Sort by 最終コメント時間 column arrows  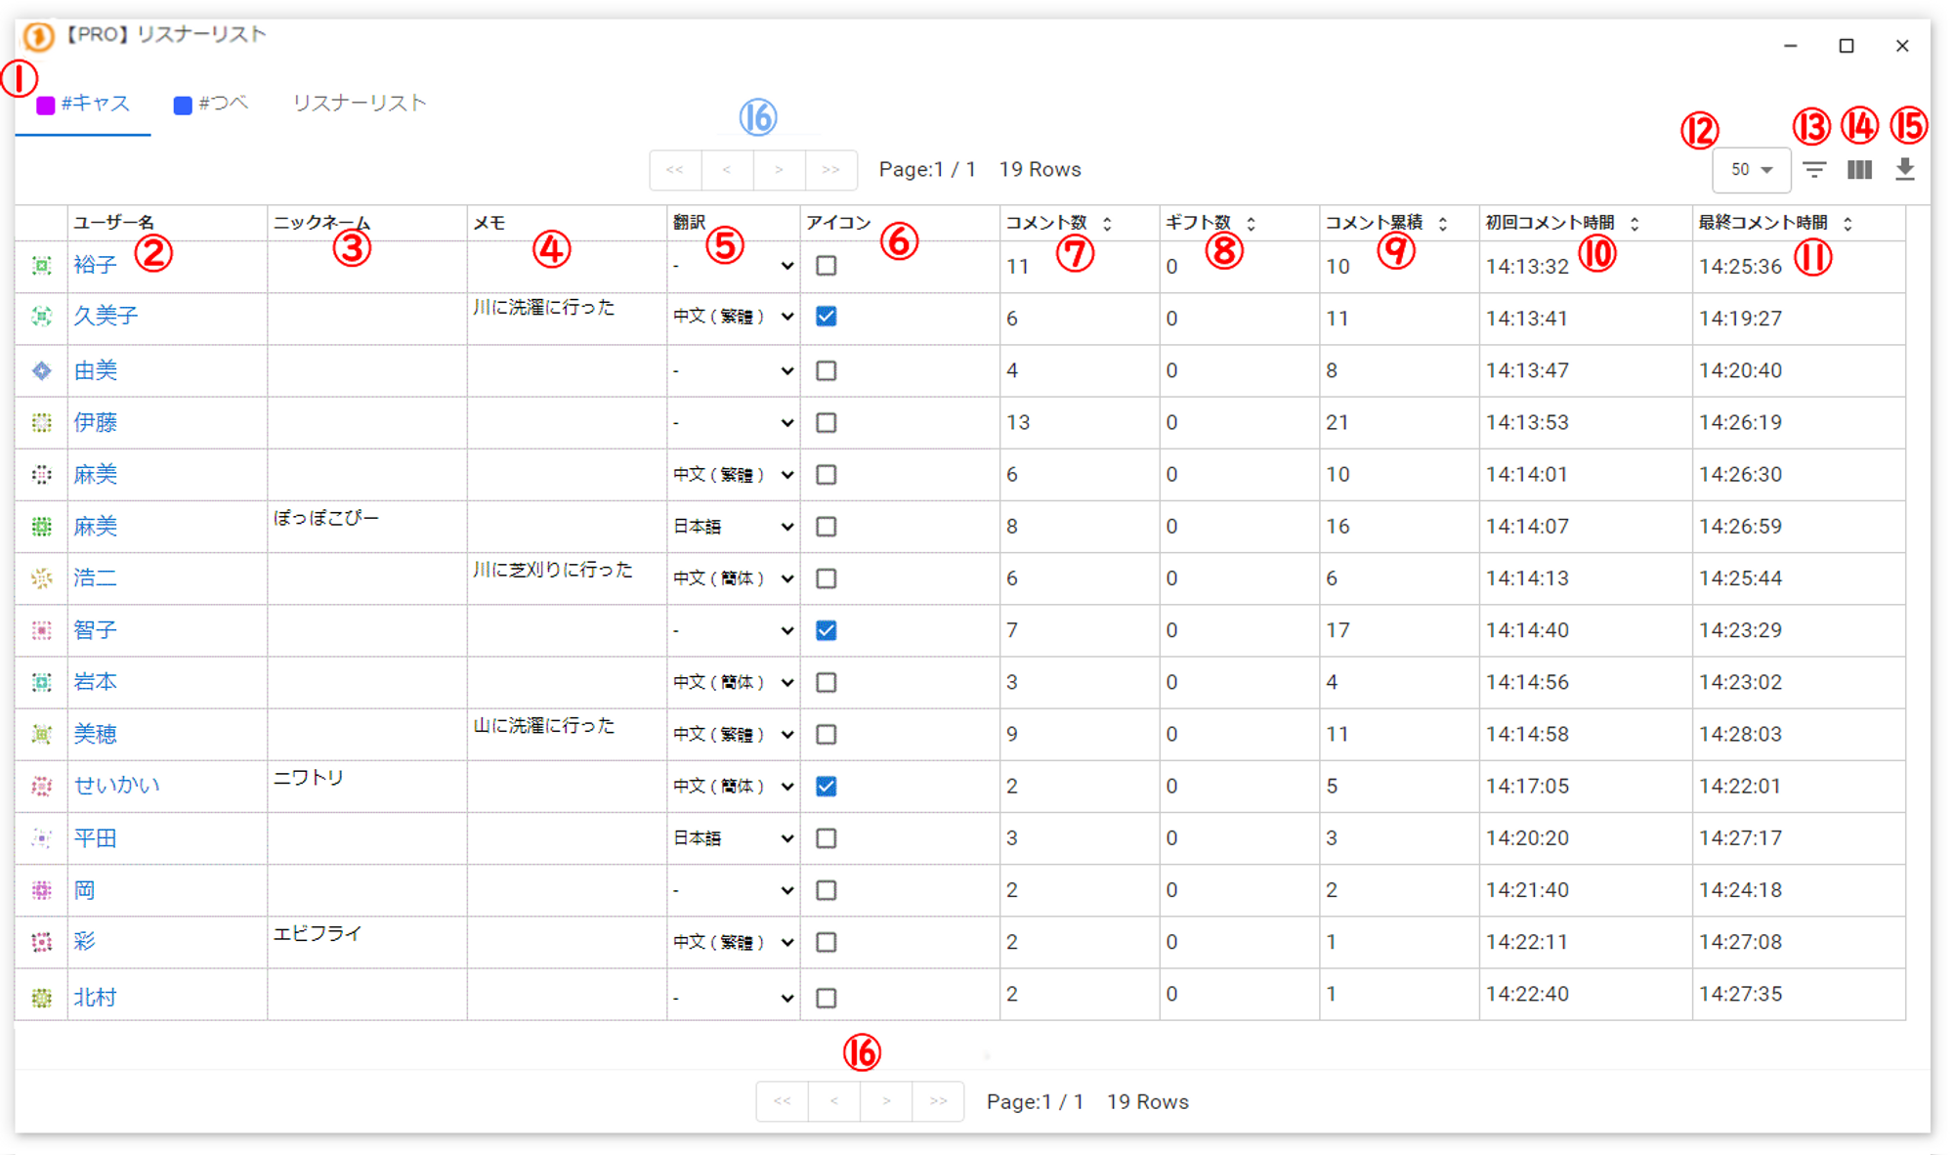click(x=1848, y=224)
